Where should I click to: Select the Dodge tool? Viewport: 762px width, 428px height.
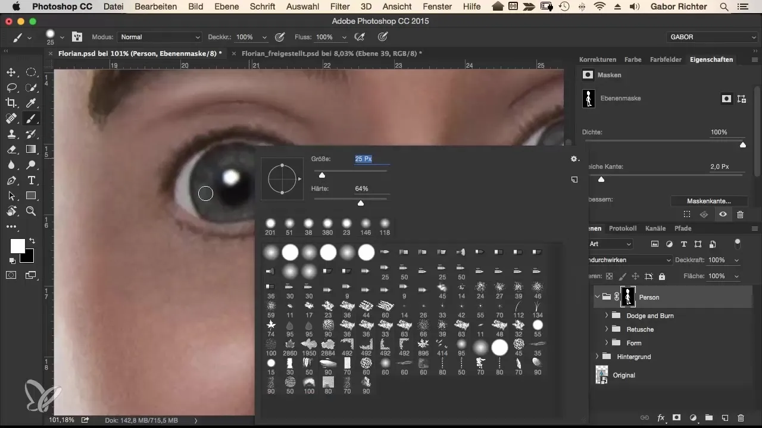[x=31, y=165]
